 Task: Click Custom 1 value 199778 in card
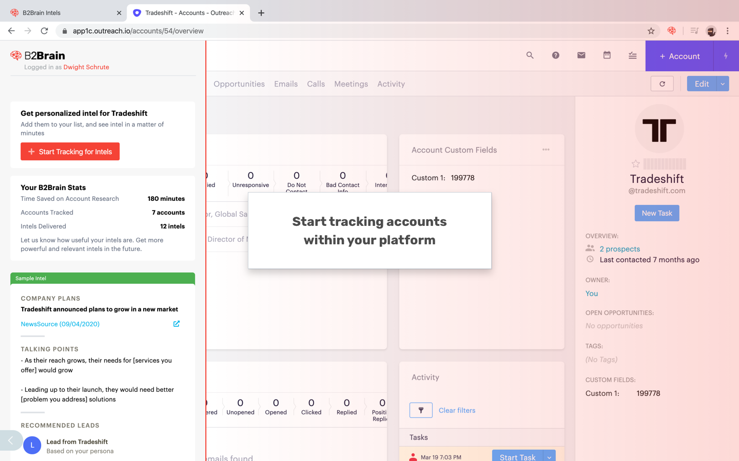463,178
